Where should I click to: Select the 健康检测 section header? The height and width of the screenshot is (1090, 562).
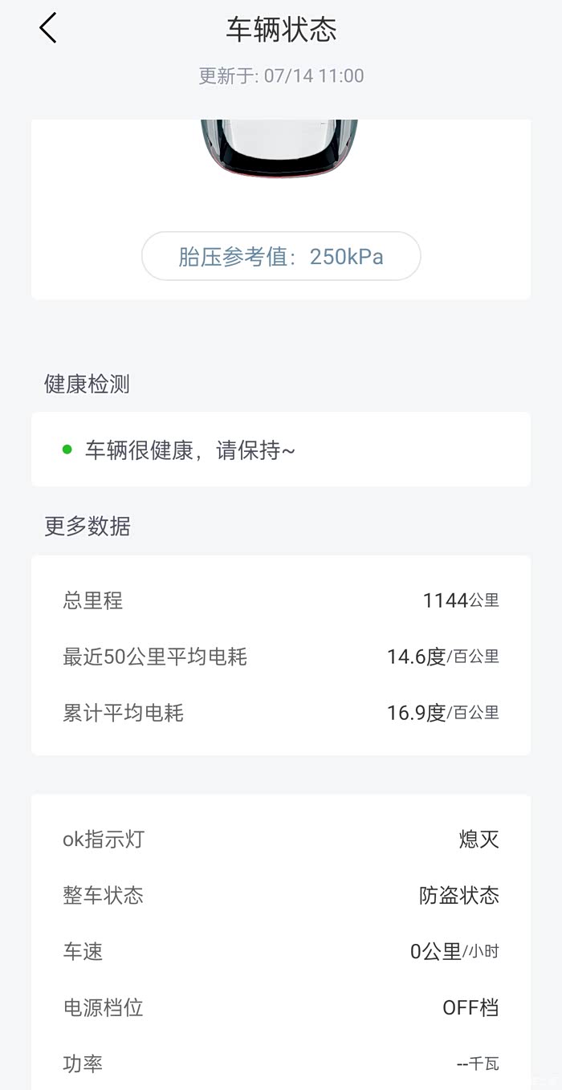point(87,384)
